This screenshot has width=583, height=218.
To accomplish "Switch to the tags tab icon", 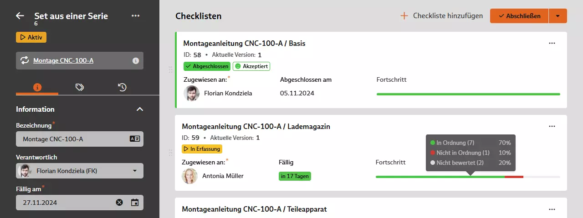I will [80, 87].
